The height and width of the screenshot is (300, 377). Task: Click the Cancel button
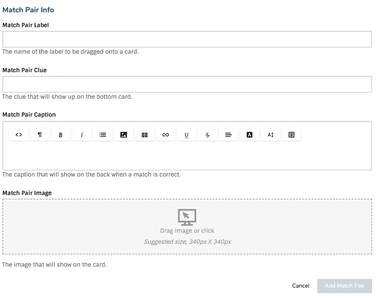click(x=300, y=286)
